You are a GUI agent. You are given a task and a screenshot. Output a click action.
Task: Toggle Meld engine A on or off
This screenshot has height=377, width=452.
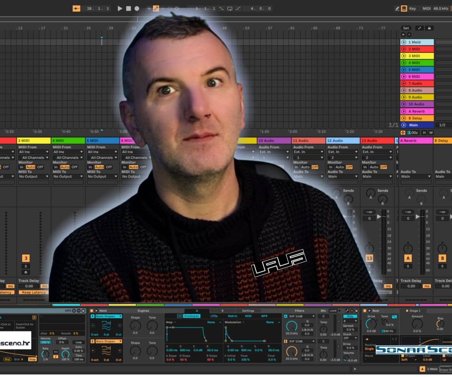[x=93, y=316]
